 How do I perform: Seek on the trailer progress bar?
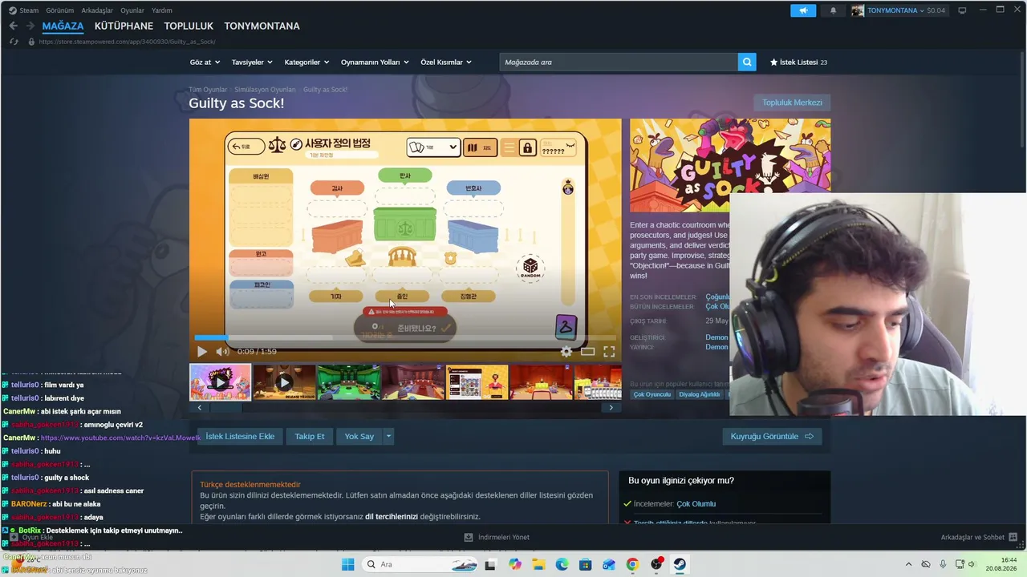click(x=405, y=337)
